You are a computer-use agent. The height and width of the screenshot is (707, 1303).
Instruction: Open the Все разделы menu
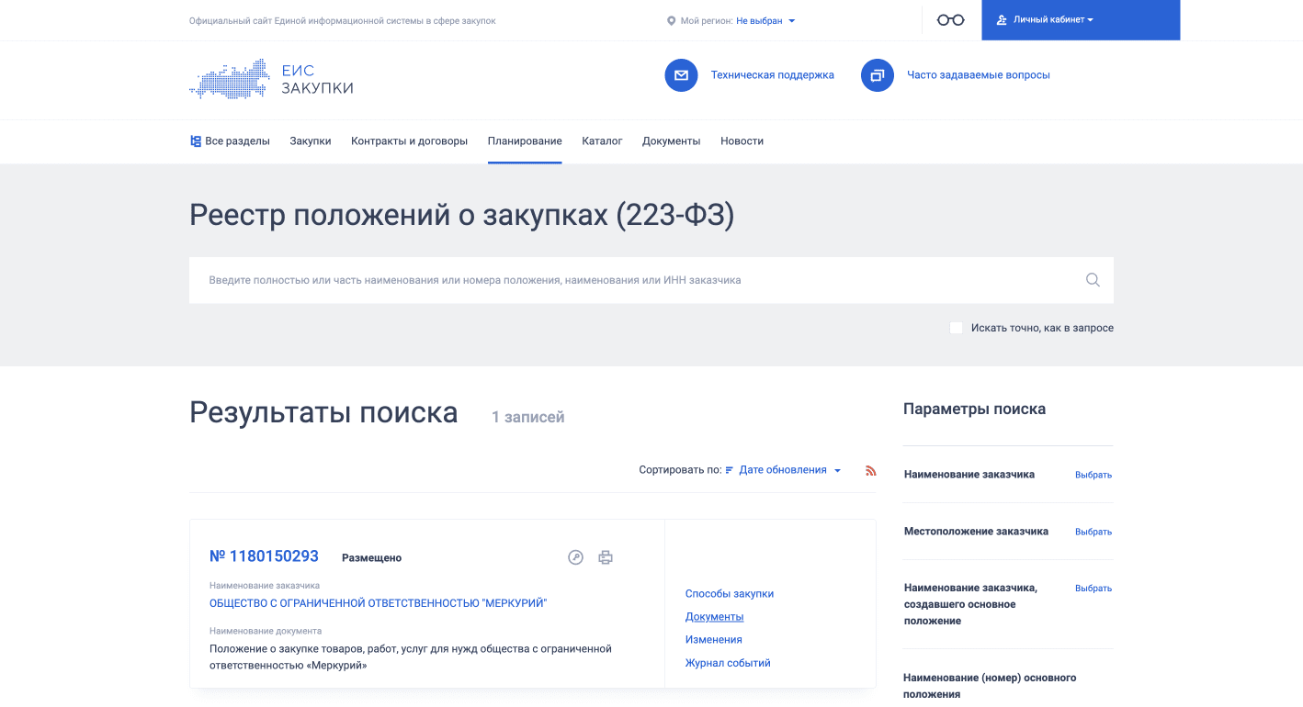[x=230, y=141]
